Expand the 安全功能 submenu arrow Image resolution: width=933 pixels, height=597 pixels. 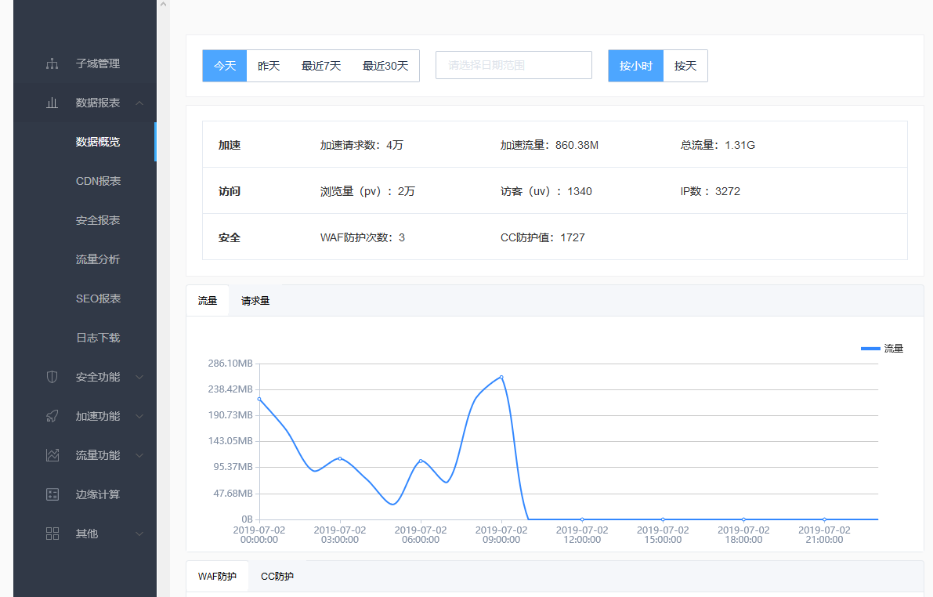[139, 377]
